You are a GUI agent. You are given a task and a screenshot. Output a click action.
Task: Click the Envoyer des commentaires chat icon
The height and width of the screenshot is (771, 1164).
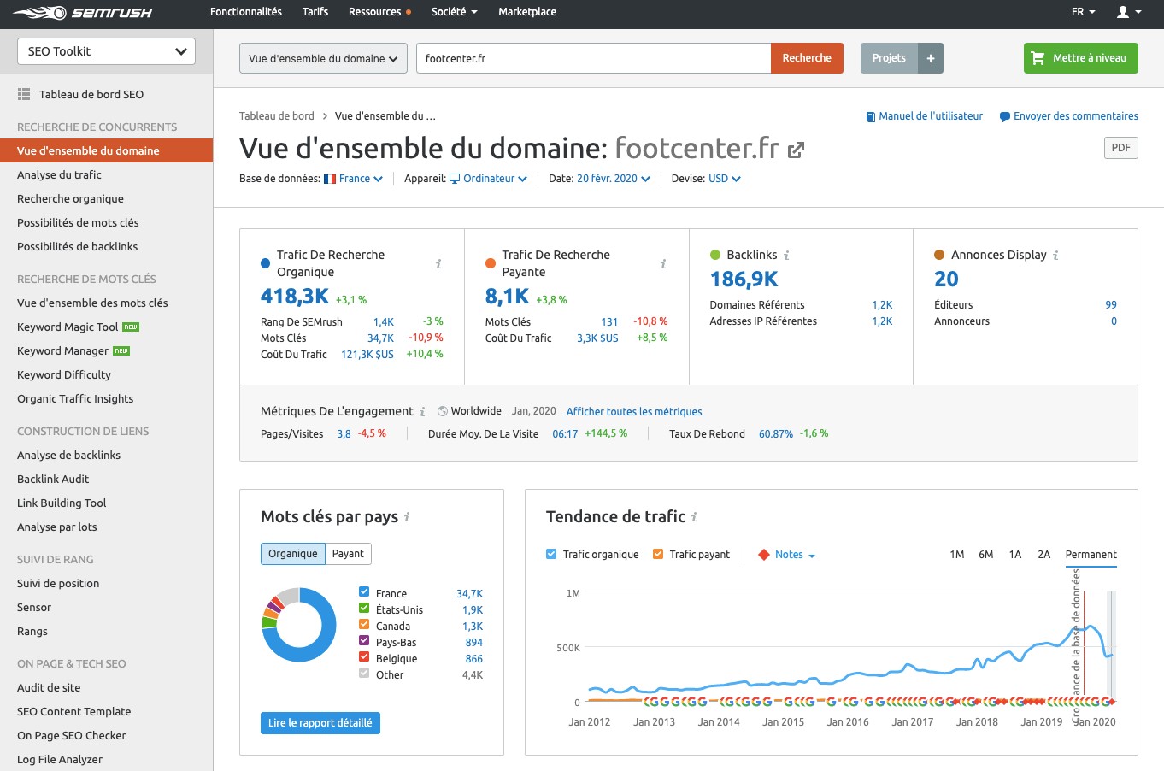click(x=1005, y=116)
